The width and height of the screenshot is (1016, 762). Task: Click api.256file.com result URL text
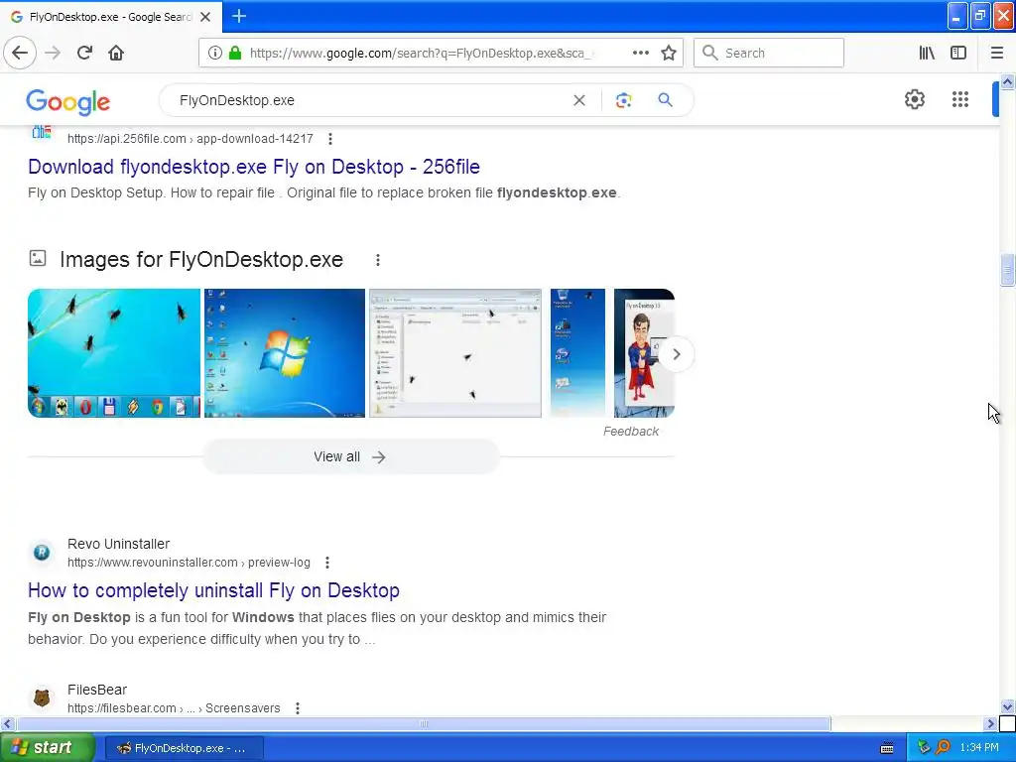[x=190, y=139]
